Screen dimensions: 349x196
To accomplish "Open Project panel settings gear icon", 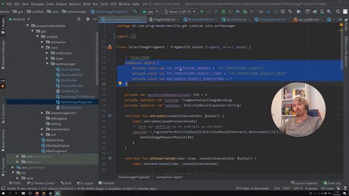I will coord(88,19).
